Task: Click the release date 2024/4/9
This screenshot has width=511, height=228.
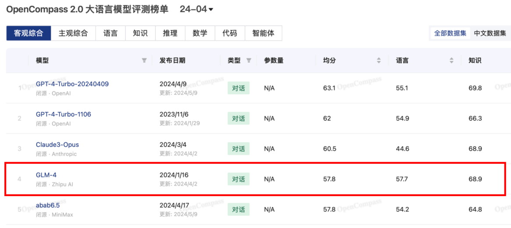Action: pos(173,84)
